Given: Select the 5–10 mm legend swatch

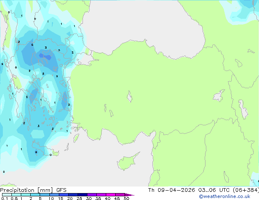Looking at the screenshot, I should pos(45,195).
